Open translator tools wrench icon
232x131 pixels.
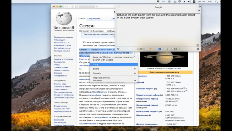click(118, 49)
